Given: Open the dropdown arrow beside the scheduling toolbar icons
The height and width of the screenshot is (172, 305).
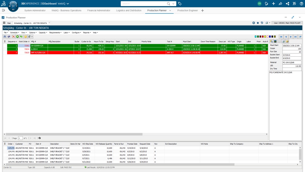Looking at the screenshot, I should [32, 36].
